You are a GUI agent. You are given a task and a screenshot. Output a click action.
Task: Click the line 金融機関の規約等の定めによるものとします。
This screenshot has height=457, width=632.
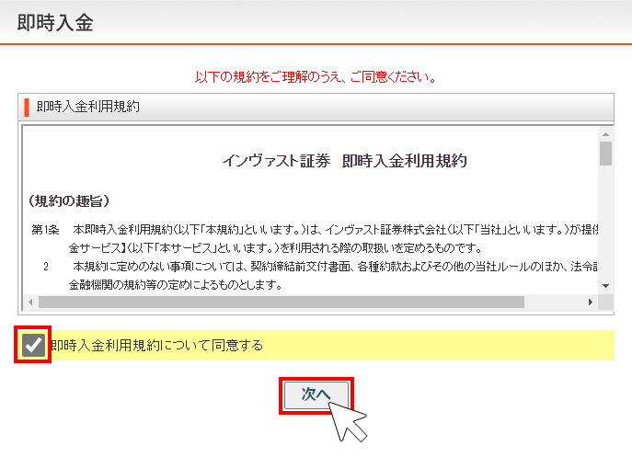pos(176,285)
